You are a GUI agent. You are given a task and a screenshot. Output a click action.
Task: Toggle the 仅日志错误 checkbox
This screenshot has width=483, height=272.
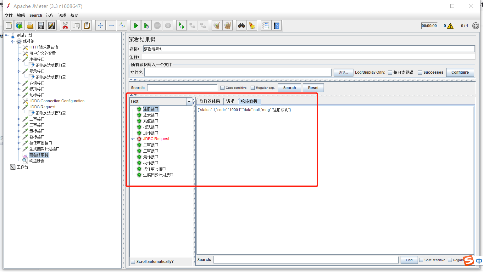click(390, 72)
